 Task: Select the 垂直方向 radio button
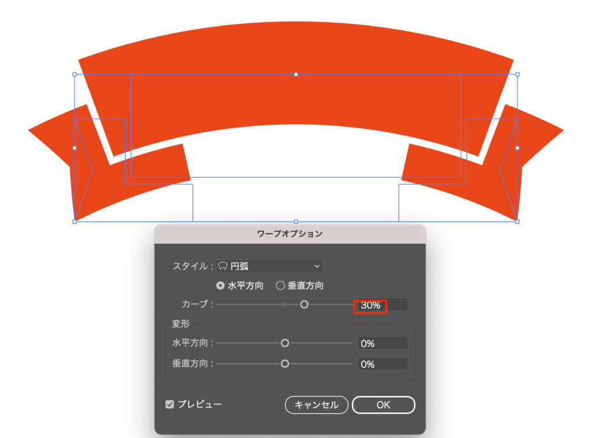(x=280, y=285)
